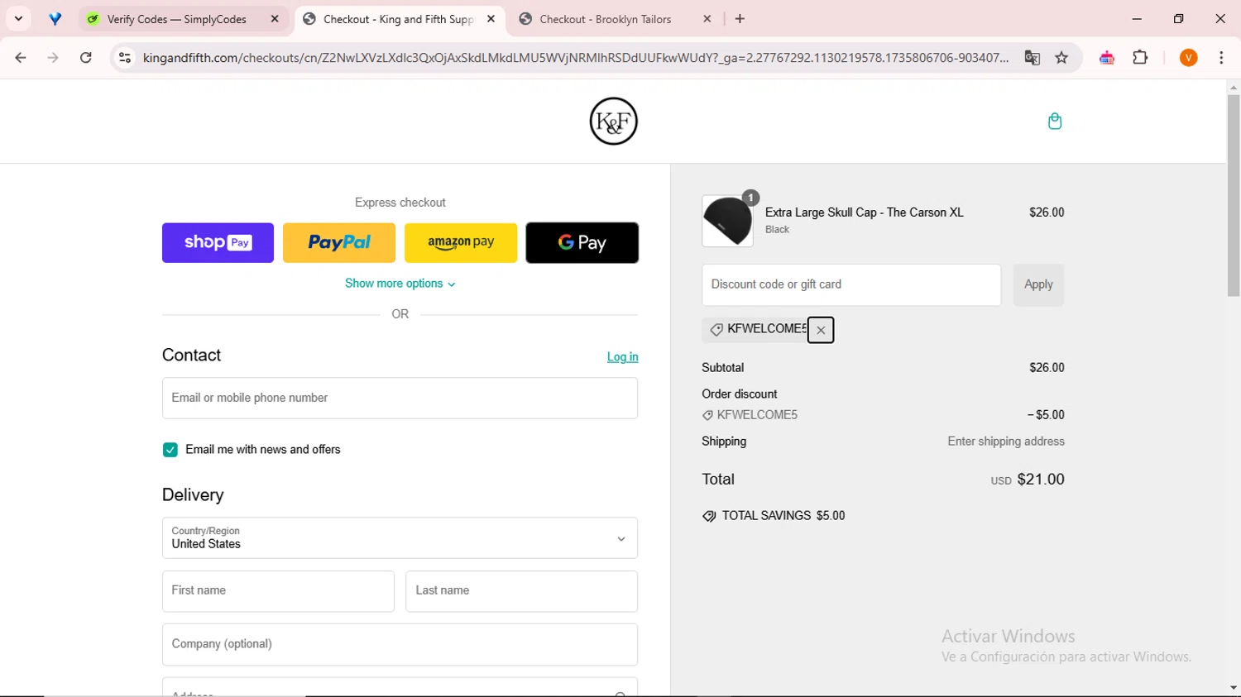Open the Extensions puzzle icon

[x=1140, y=58]
